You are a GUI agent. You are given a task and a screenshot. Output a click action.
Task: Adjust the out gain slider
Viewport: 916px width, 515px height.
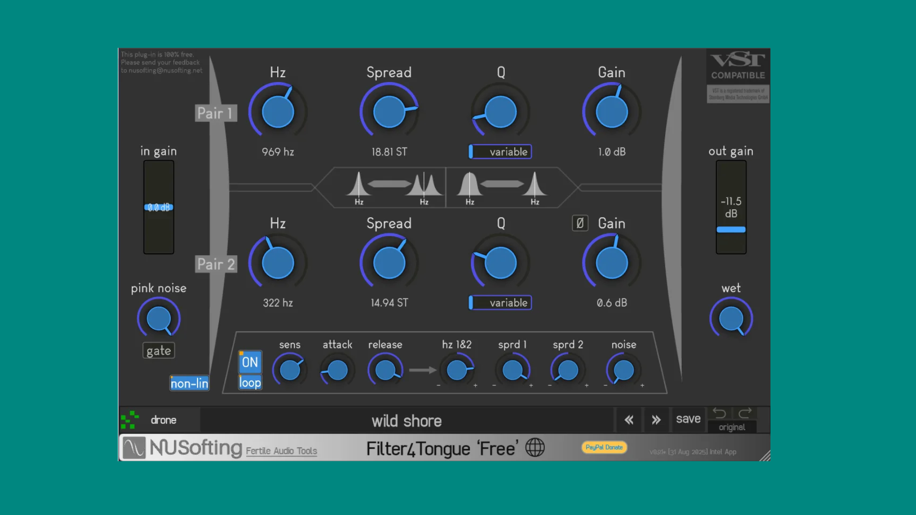pyautogui.click(x=730, y=229)
